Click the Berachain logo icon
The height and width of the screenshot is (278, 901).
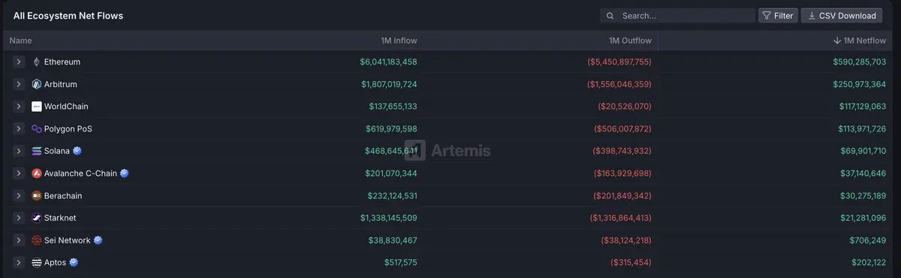[37, 195]
